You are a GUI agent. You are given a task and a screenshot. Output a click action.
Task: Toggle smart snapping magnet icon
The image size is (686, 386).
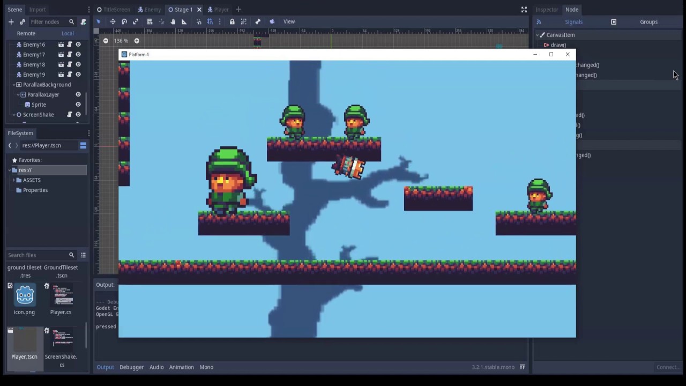[x=199, y=21]
